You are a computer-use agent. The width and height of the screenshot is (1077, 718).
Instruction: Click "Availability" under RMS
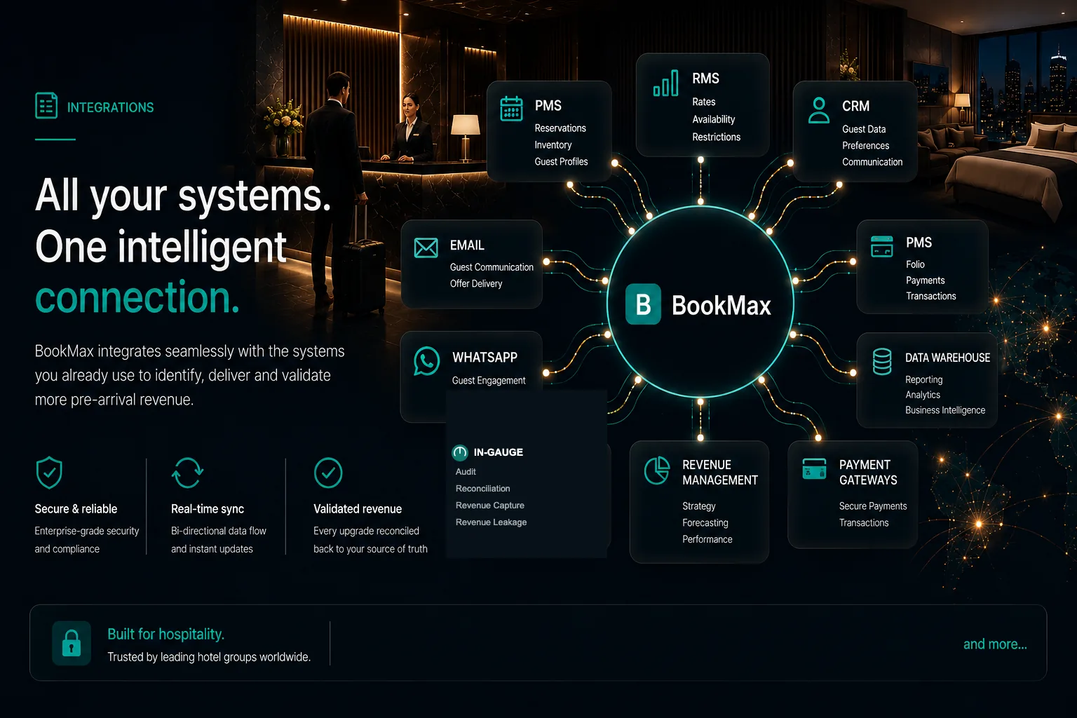coord(714,120)
